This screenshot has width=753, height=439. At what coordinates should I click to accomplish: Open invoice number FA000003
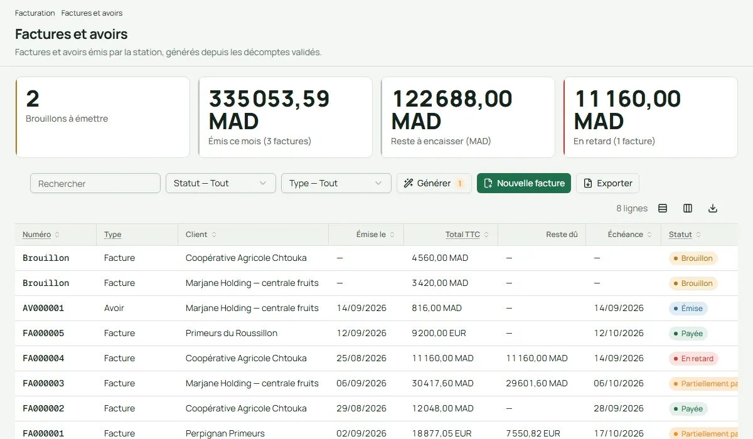coord(43,383)
